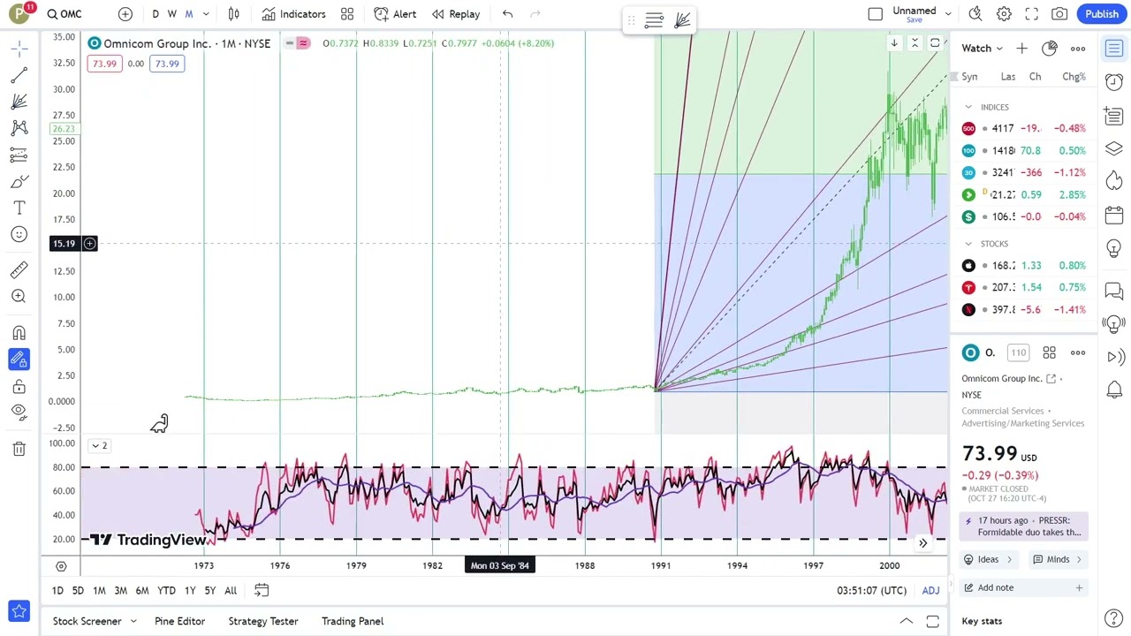Viewport: 1131px width, 636px height.
Task: Collapse the INDICES section
Action: [968, 107]
